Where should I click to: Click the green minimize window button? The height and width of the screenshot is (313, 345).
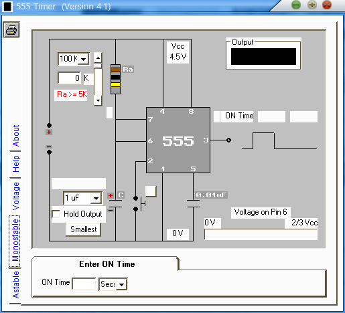coord(296,5)
